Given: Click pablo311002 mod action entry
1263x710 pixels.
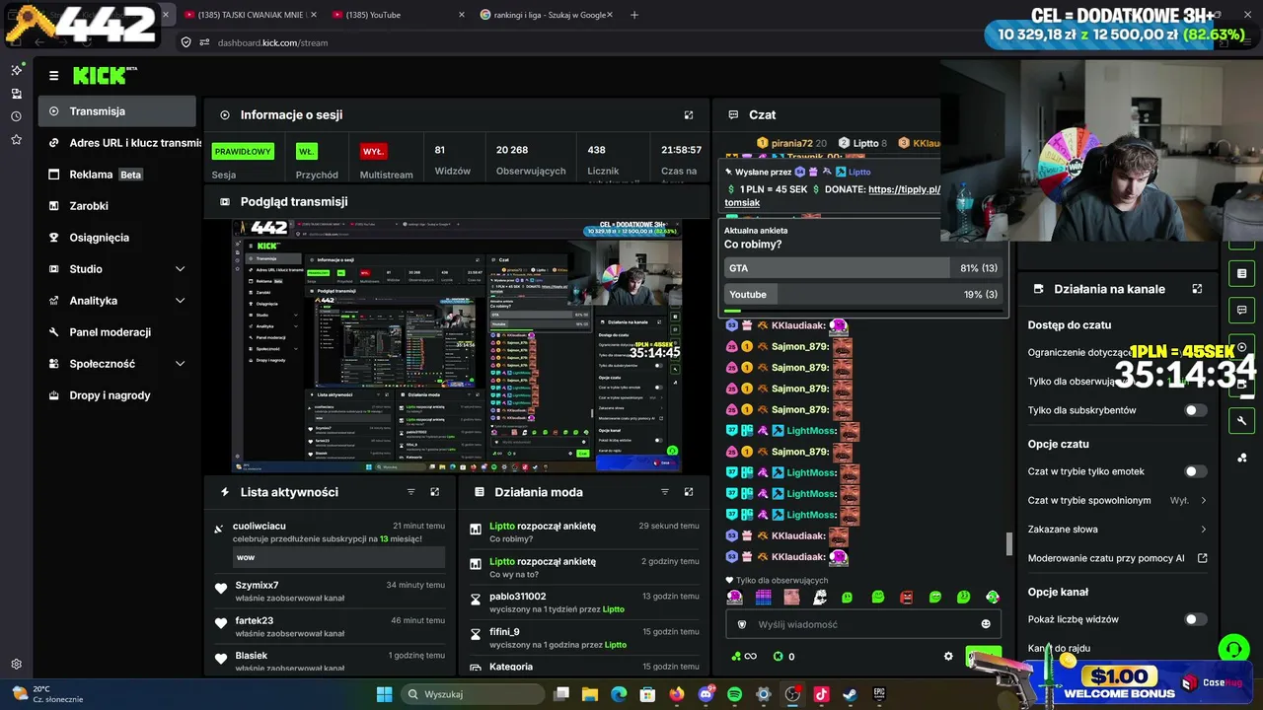Looking at the screenshot, I should click(x=586, y=603).
